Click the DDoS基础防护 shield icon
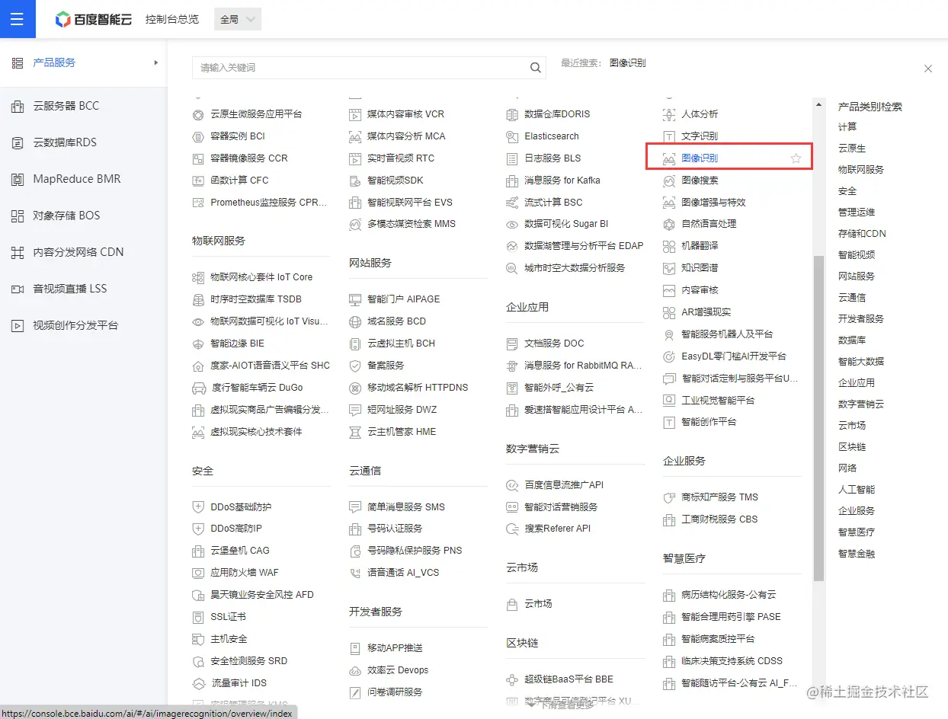Viewport: 948px width, 719px height. (x=197, y=506)
